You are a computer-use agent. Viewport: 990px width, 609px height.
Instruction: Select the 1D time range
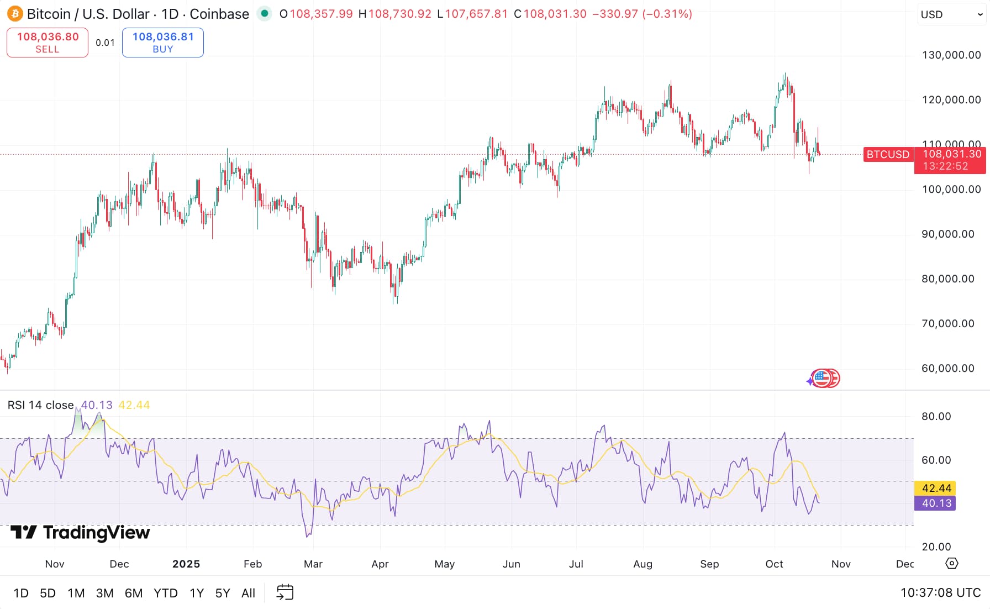click(x=21, y=593)
